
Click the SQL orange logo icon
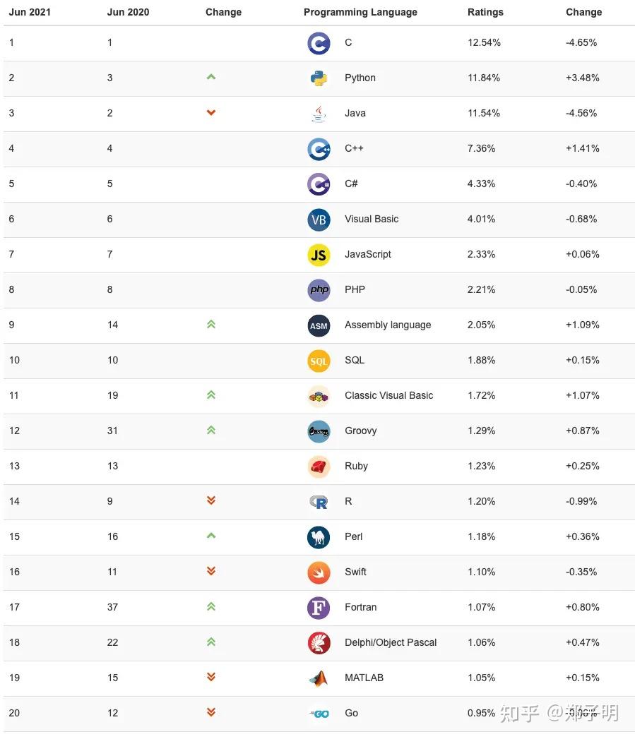[x=319, y=361]
